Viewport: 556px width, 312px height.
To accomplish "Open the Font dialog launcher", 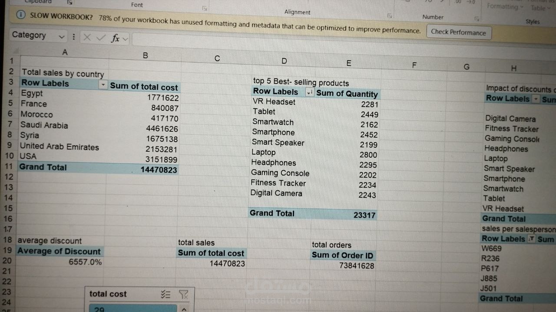I will pyautogui.click(x=205, y=8).
